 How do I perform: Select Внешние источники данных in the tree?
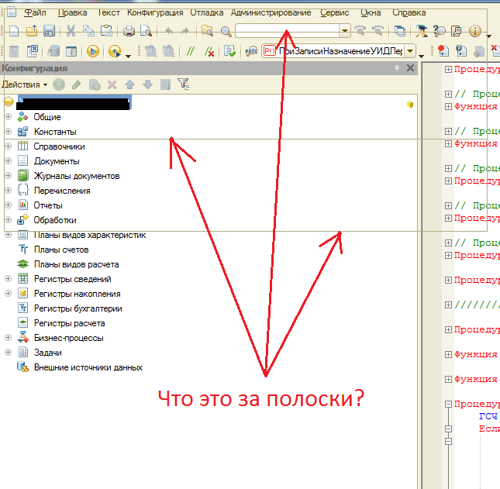[88, 367]
